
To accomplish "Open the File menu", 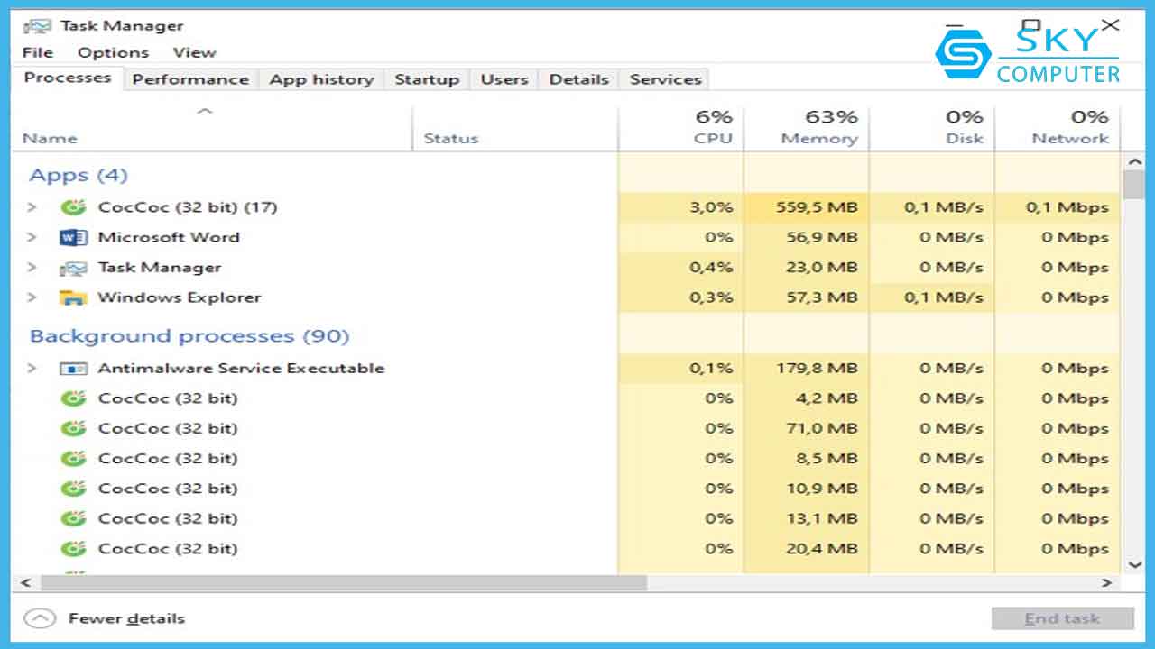I will pyautogui.click(x=38, y=52).
